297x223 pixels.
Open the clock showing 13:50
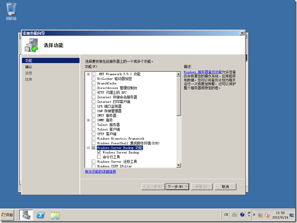(280, 215)
